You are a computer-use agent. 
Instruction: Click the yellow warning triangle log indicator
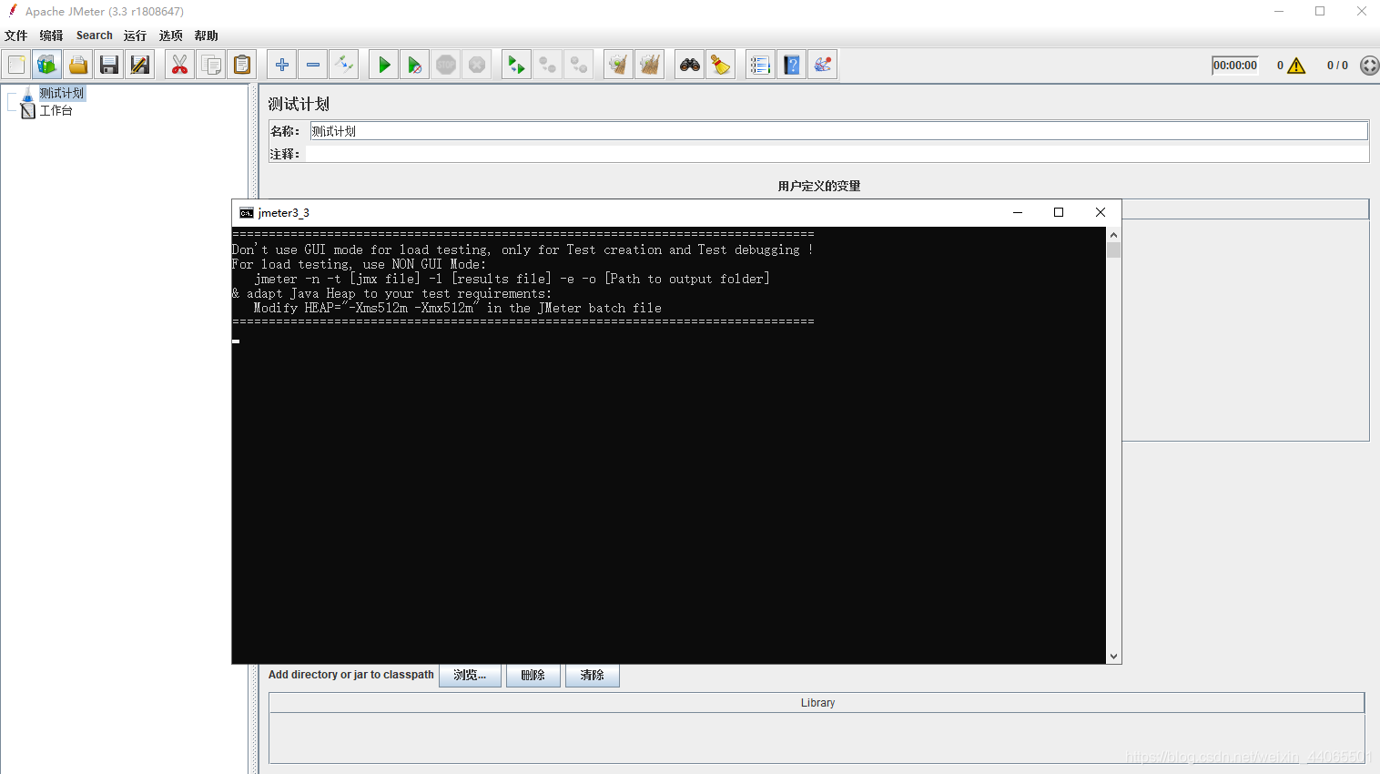(x=1297, y=66)
